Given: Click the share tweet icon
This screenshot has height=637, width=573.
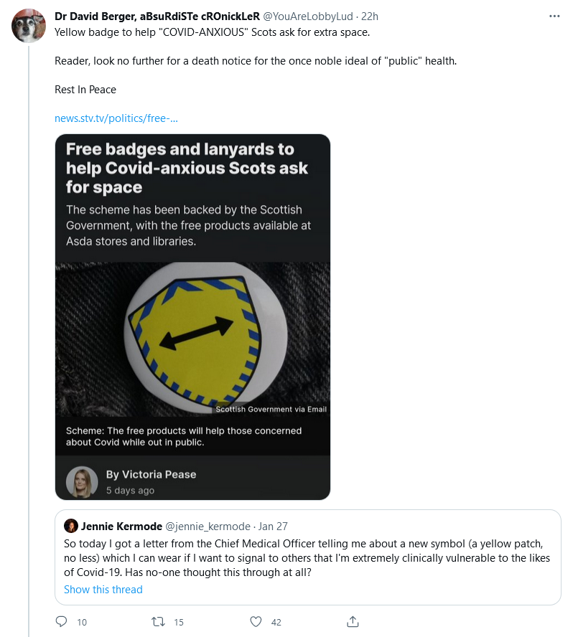Looking at the screenshot, I should pos(353,621).
